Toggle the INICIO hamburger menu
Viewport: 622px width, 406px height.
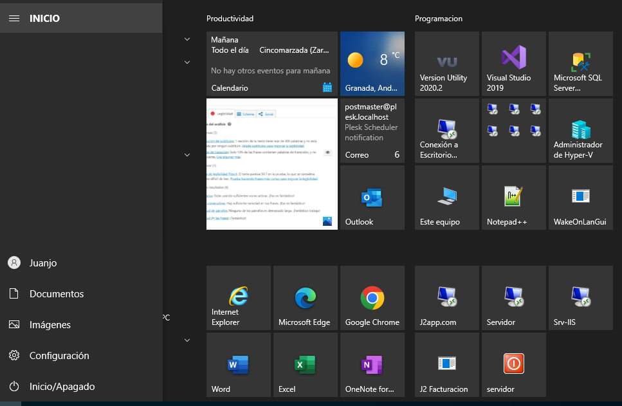[14, 18]
